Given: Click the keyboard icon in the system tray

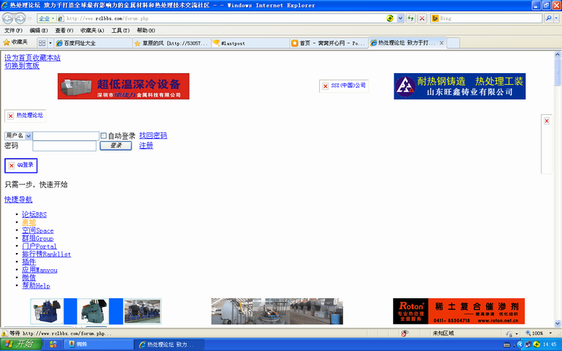Looking at the screenshot, I should point(506,344).
